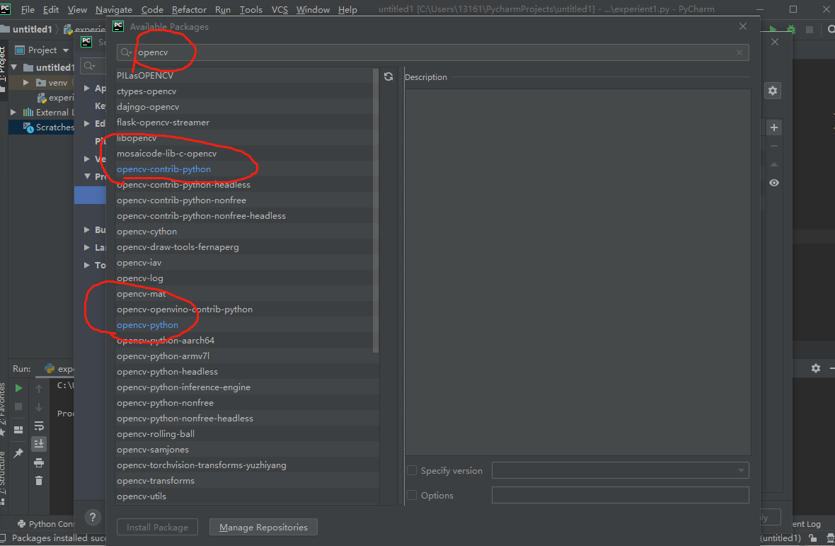Screen dimensions: 835x546
Task: Open the Project tool window side tab
Action: point(3,68)
